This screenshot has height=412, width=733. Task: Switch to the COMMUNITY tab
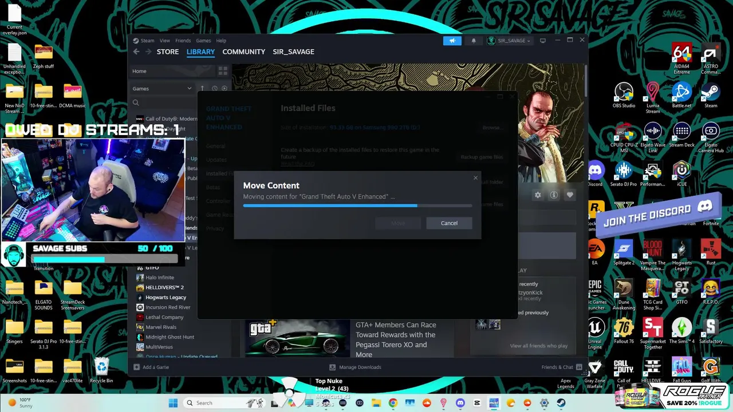point(244,51)
